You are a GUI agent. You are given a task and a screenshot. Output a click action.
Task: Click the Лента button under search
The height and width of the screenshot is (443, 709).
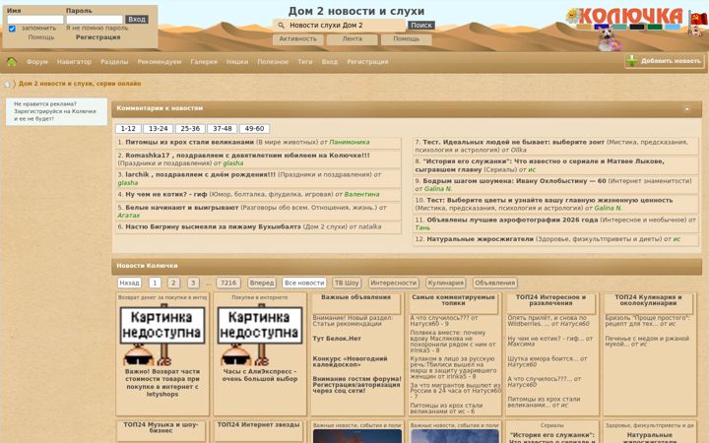point(353,38)
